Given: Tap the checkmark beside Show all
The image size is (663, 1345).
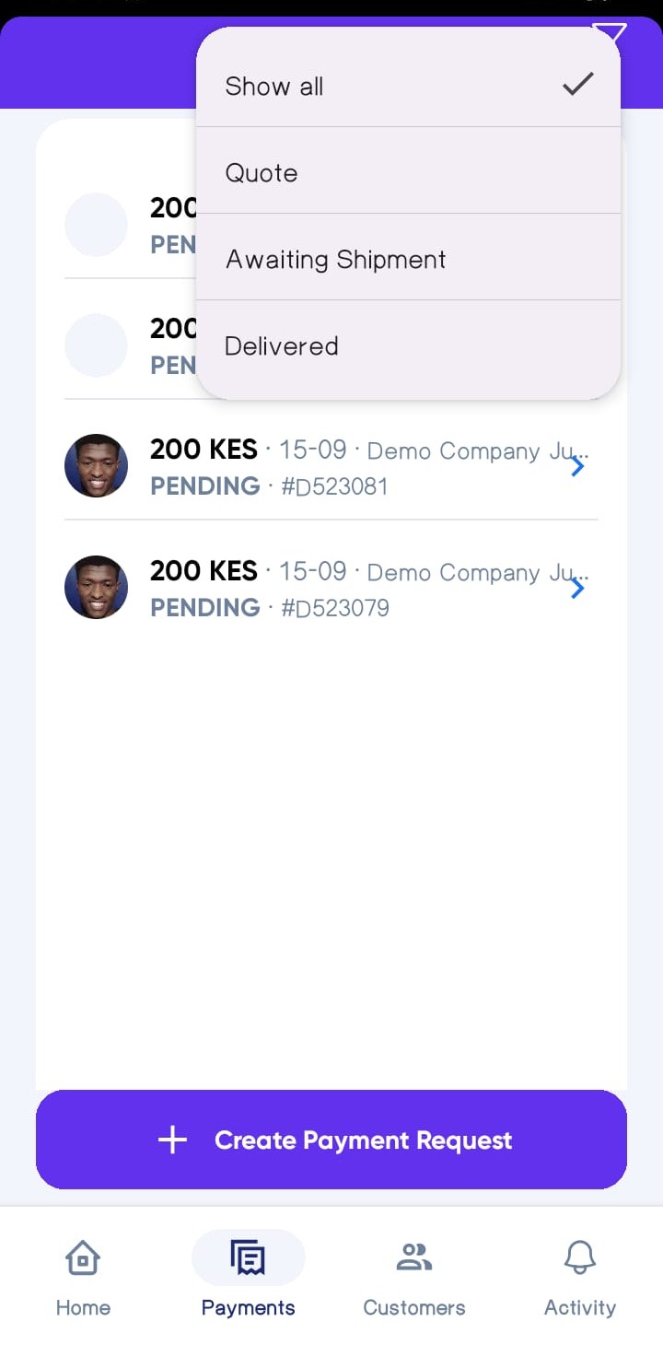Looking at the screenshot, I should (x=578, y=86).
